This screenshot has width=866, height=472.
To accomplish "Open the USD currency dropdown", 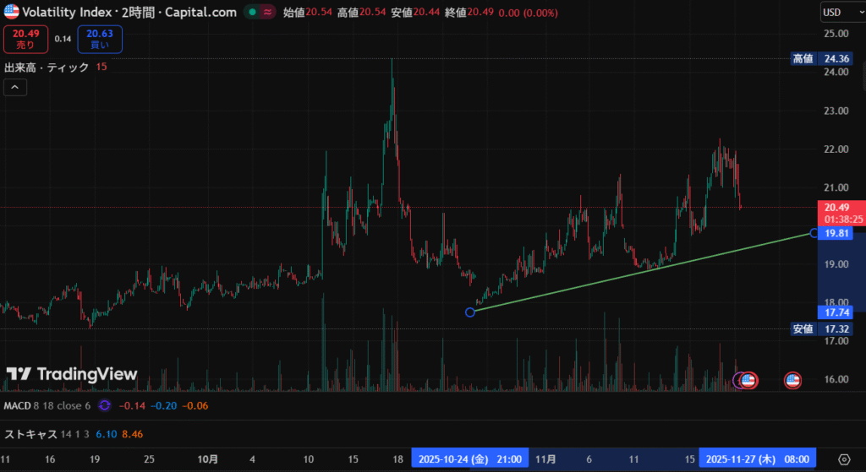I will [841, 13].
